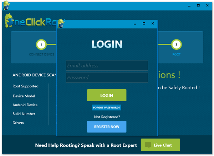This screenshot has height=156, width=214.
Task: Click the Android mascot icon in the Login title bar
Action: (61, 23)
